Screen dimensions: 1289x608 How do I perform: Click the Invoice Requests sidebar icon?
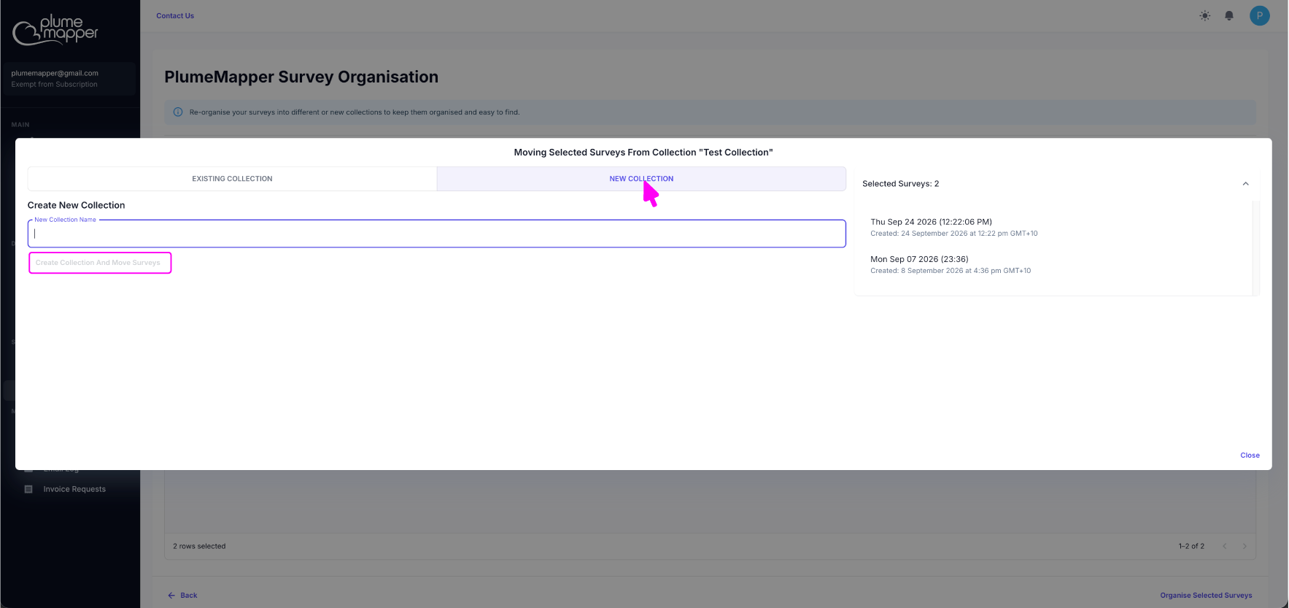[x=28, y=489]
